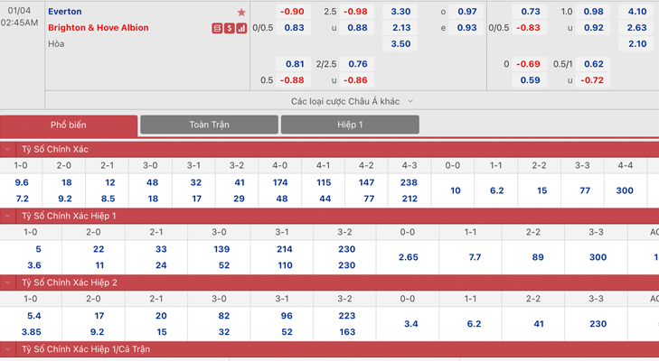The height and width of the screenshot is (361, 659).
Task: Bet full-time 2-1 Brighton at 8.5
Action: pos(108,199)
